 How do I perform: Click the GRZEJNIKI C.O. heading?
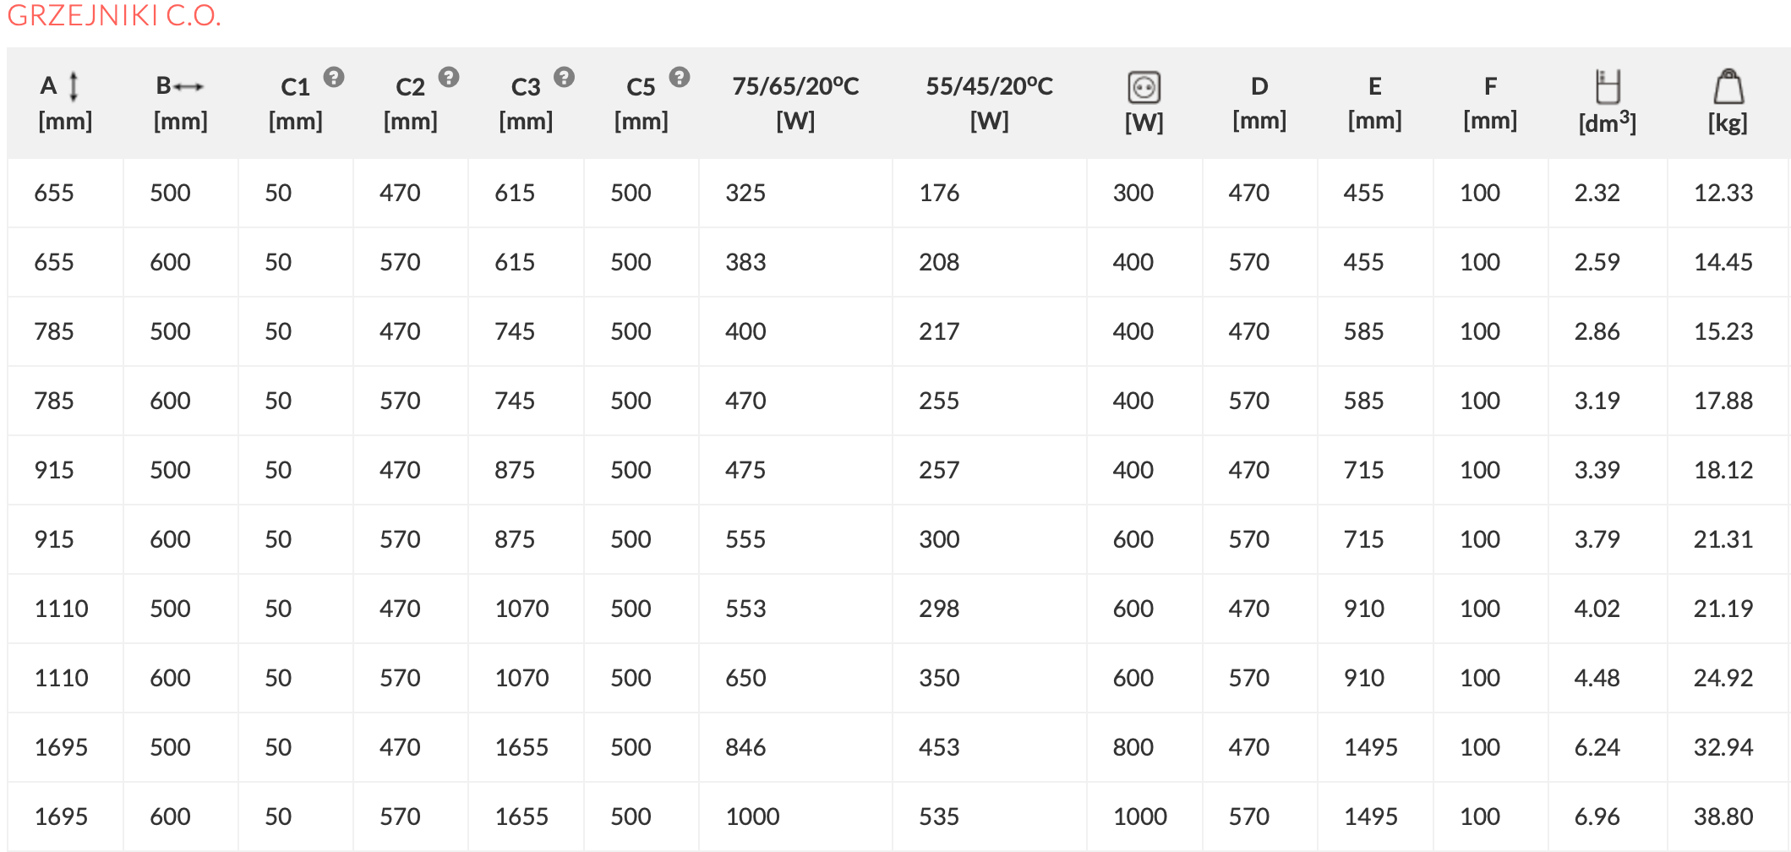pos(114,15)
